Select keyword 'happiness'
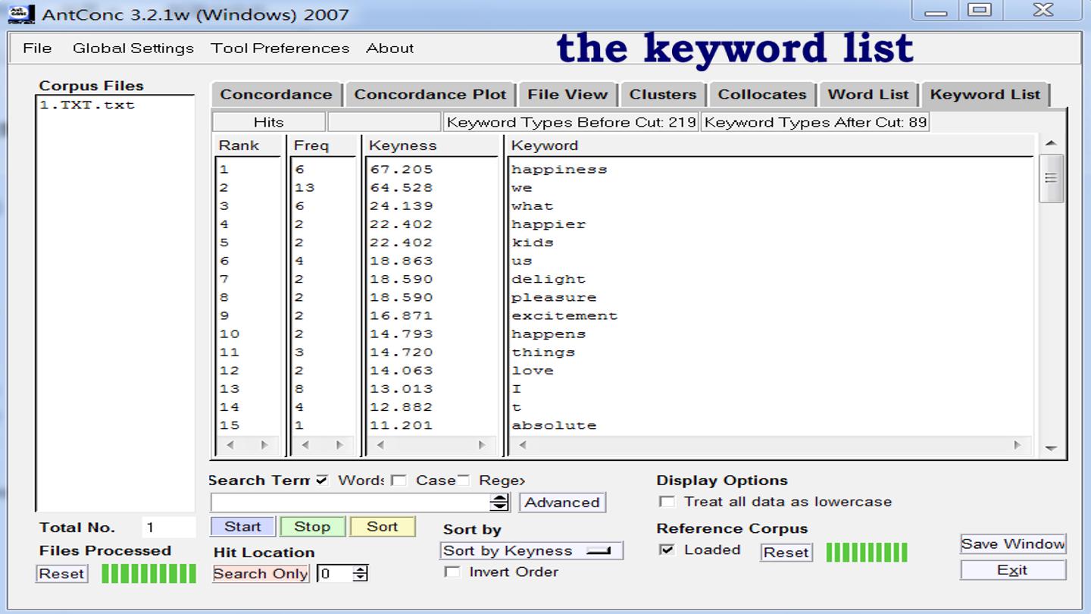1091x614 pixels. point(559,170)
